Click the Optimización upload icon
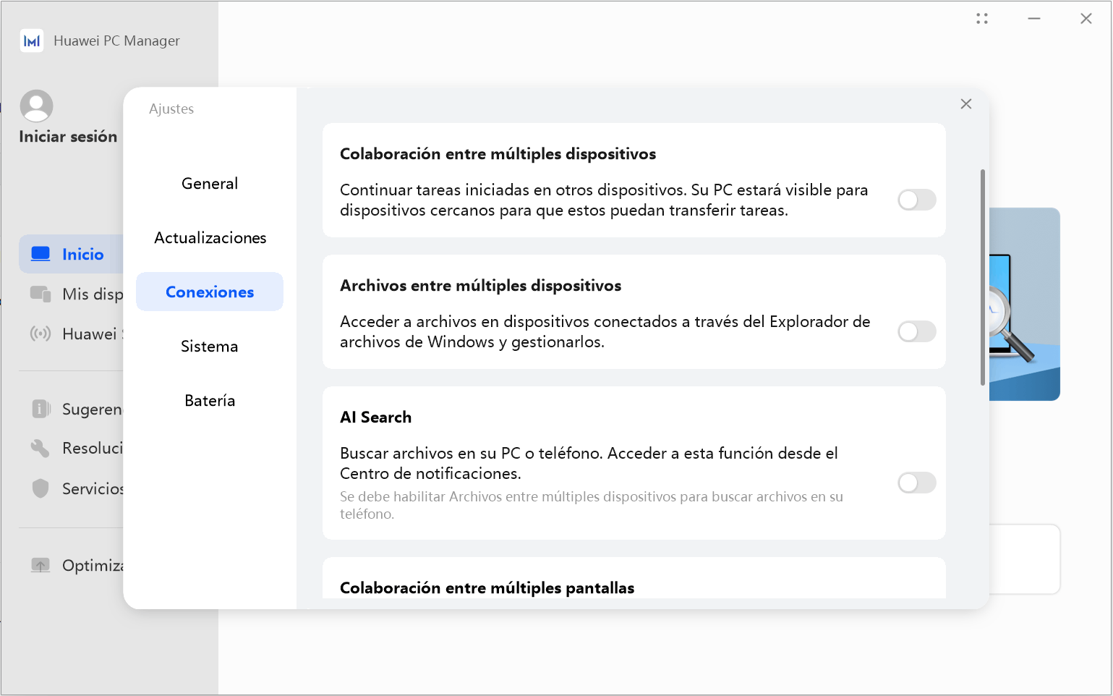The height and width of the screenshot is (696, 1113). (40, 565)
